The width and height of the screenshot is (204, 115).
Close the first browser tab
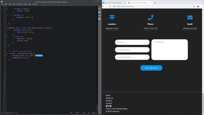pyautogui.click(x=125, y=3)
